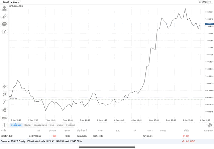The width and height of the screenshot is (214, 149).
Task: Open the chat messages bubble icon
Action: pyautogui.click(x=4, y=24)
